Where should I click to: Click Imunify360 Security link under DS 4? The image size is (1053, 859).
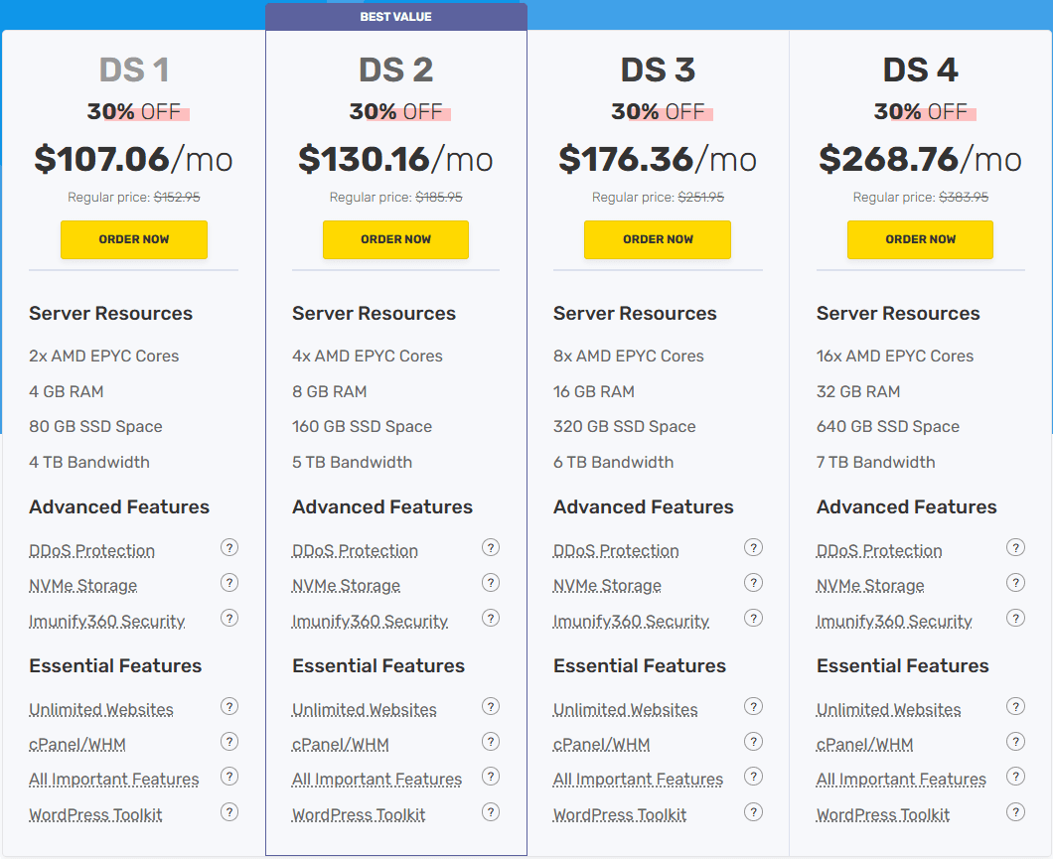pyautogui.click(x=894, y=622)
